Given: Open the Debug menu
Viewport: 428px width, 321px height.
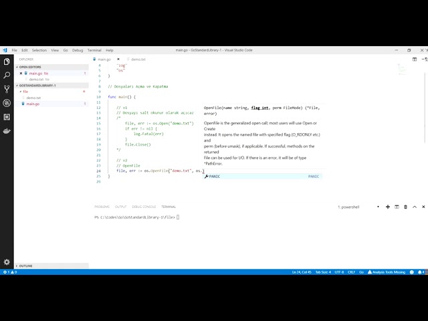Looking at the screenshot, I should point(78,50).
